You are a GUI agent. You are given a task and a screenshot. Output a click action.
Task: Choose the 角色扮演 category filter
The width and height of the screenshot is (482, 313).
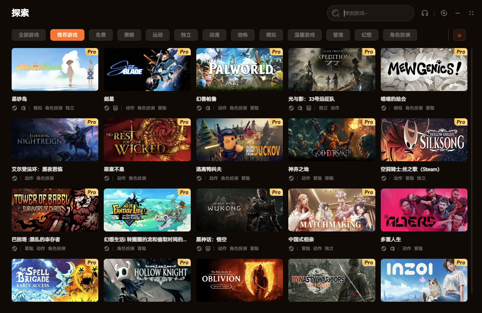400,35
